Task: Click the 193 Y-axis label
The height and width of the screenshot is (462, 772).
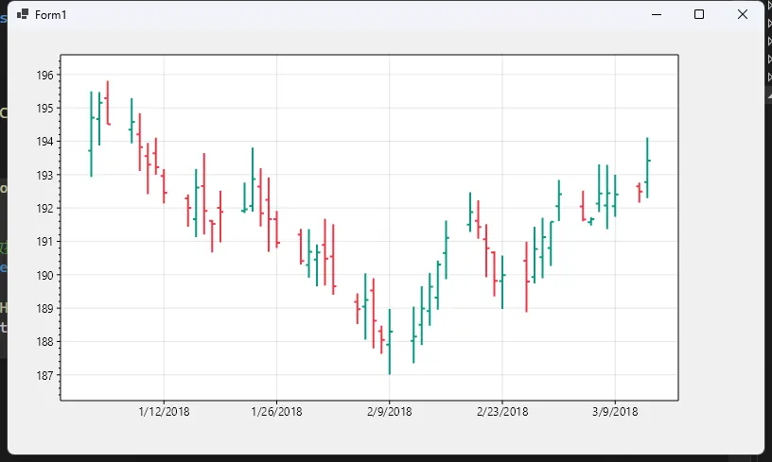Action: pyautogui.click(x=44, y=175)
